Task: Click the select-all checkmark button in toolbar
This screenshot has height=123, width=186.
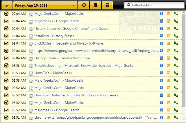Action: (6, 5)
